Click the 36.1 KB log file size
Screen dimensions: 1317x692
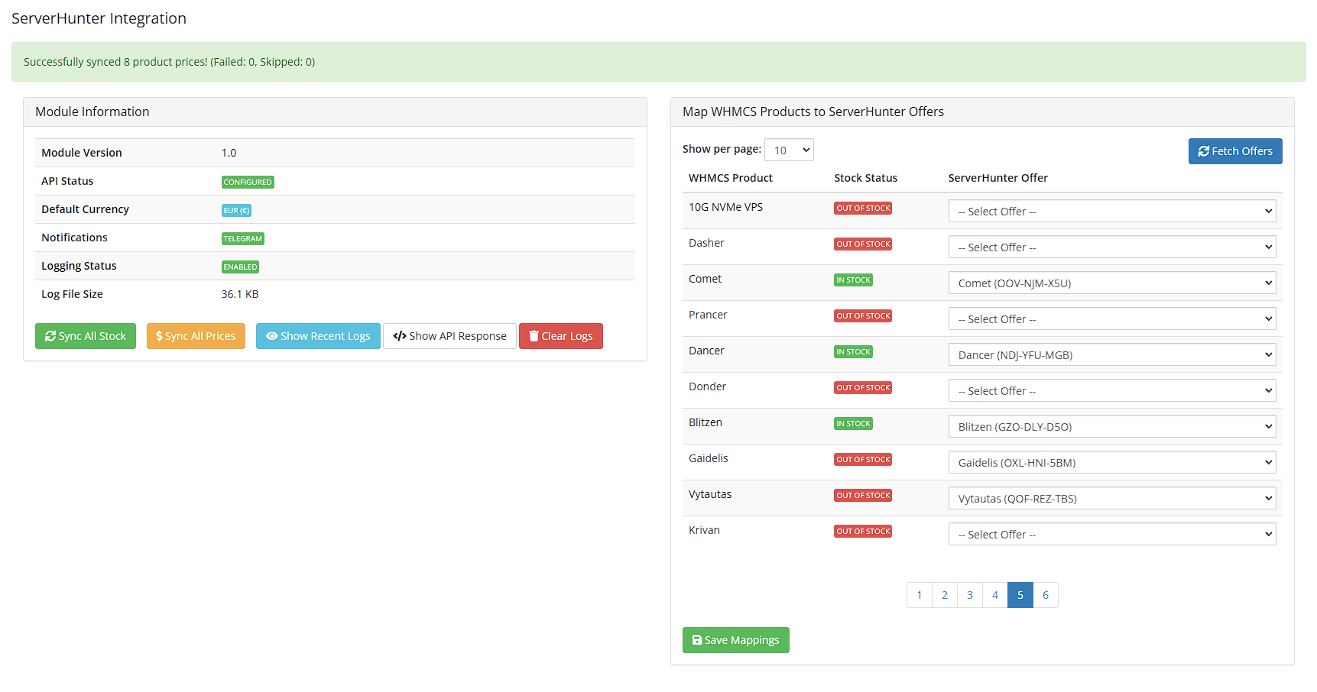coord(240,294)
